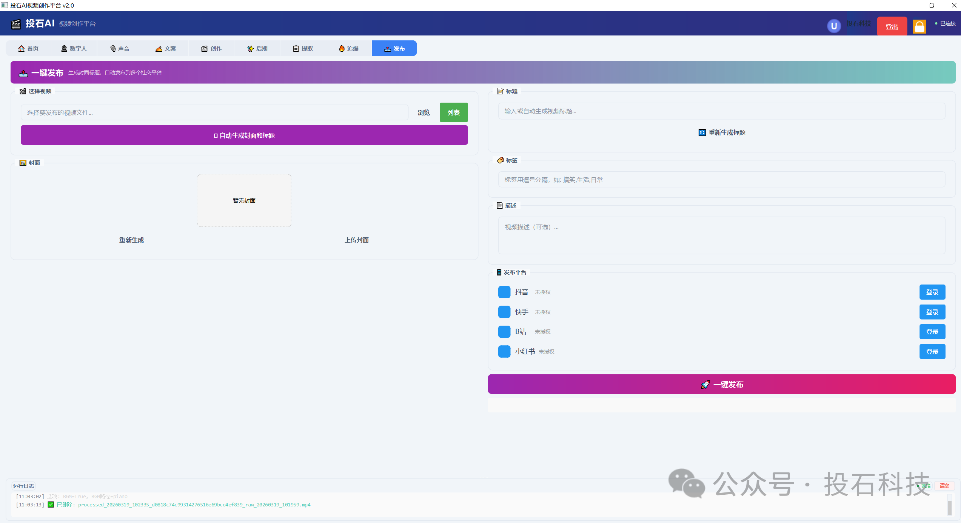961x523 pixels.
Task: Go to 后期 post-production tab
Action: [x=257, y=49]
